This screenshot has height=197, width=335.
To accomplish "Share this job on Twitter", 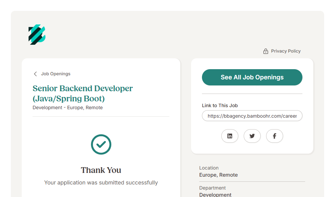I will pos(252,136).
